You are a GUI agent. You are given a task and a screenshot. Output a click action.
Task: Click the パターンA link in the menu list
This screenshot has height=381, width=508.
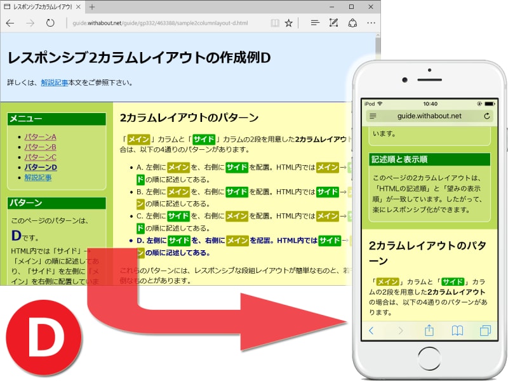coord(39,136)
